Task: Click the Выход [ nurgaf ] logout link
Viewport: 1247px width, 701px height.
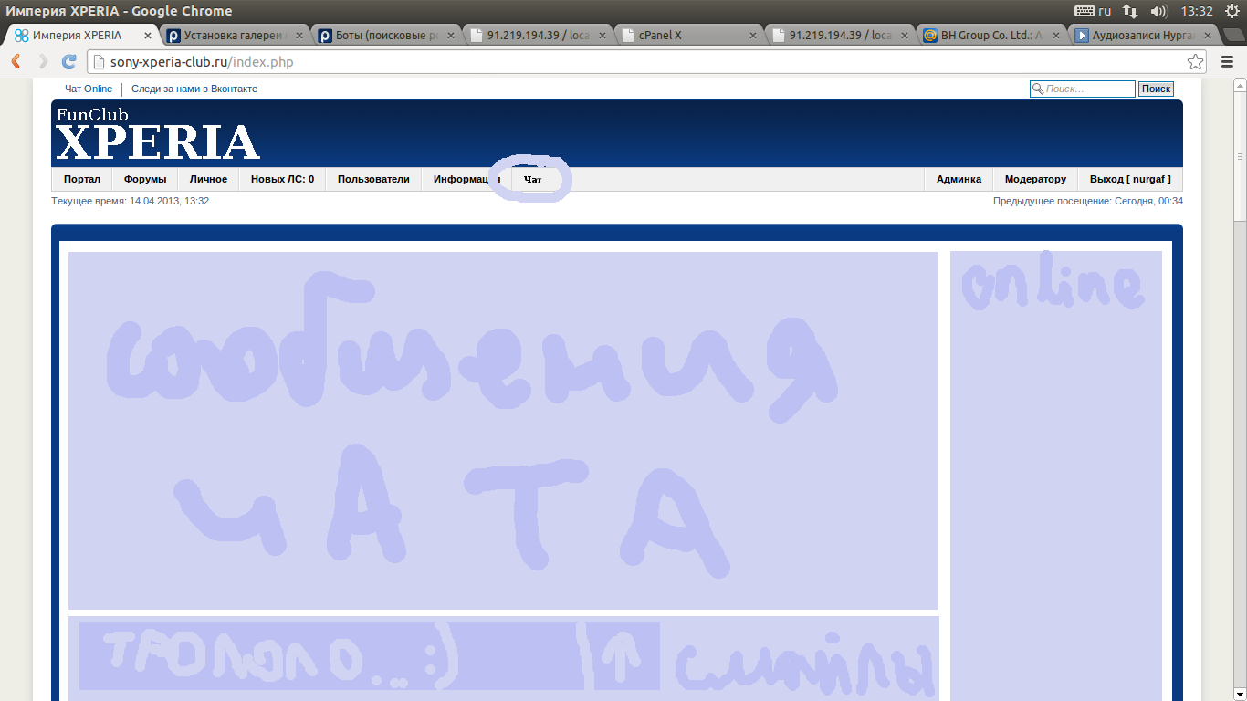Action: 1130,179
